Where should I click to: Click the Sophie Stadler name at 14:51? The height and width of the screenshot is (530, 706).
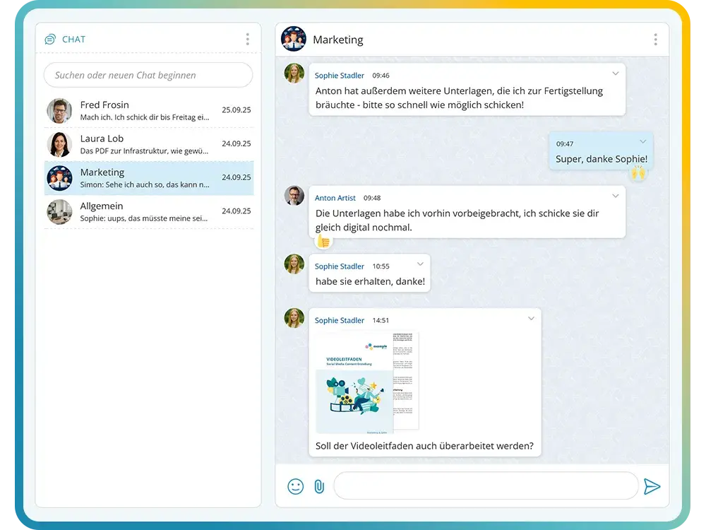pos(339,320)
